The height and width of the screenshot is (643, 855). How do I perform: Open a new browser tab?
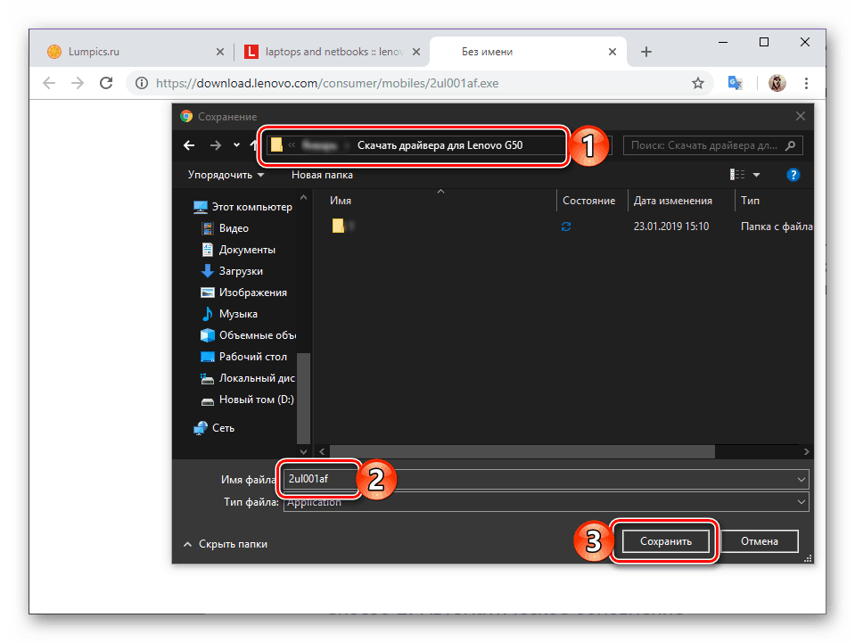tap(646, 52)
